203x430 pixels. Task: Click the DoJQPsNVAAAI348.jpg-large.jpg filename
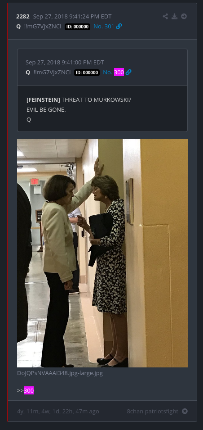(60, 373)
